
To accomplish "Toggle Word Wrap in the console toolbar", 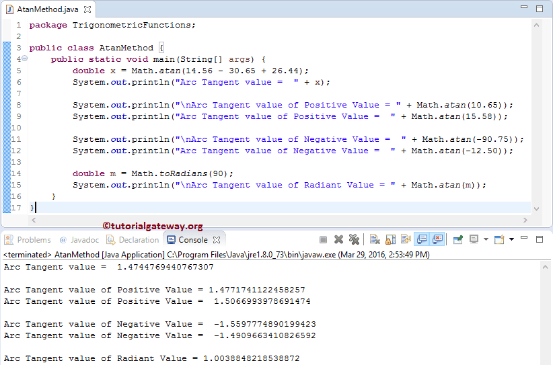I will (406, 239).
